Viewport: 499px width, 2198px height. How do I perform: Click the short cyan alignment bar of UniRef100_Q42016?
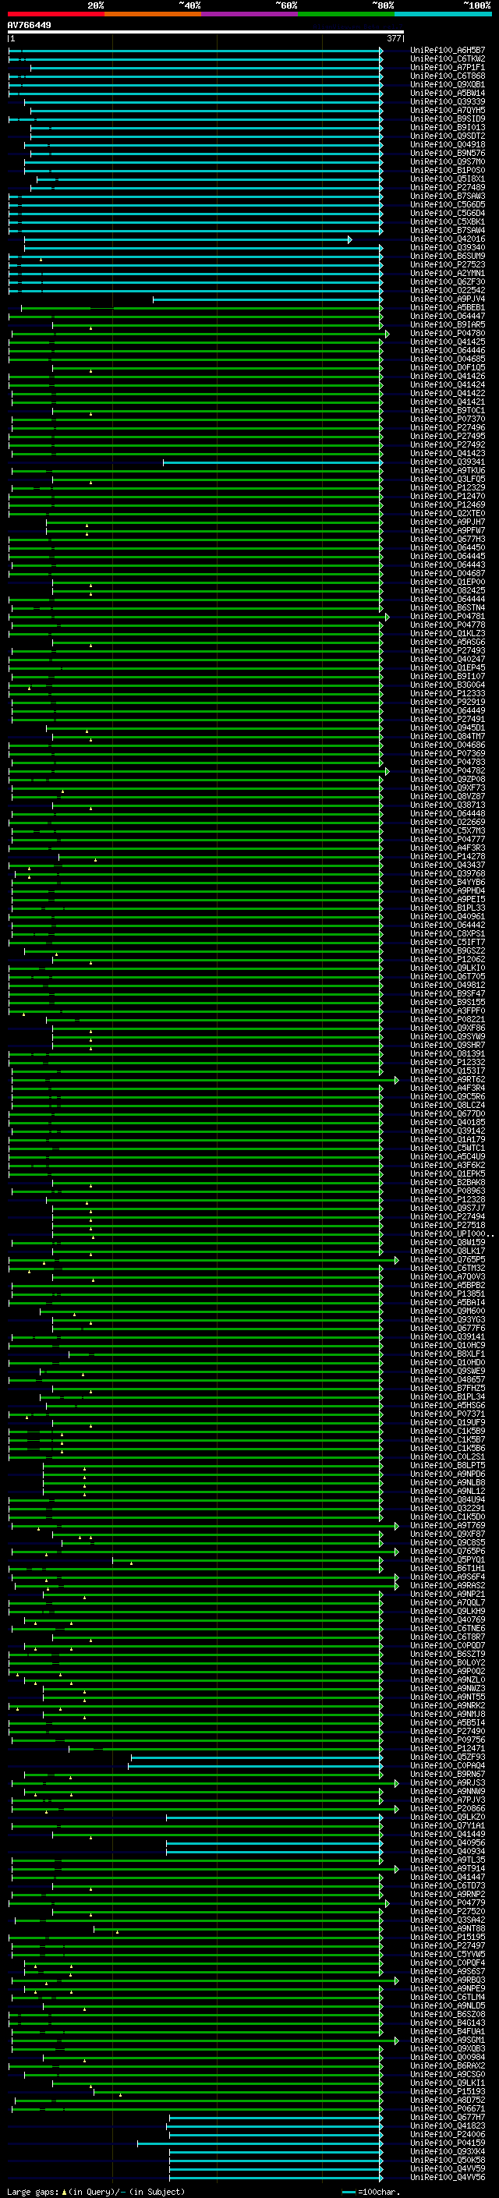[x=188, y=240]
